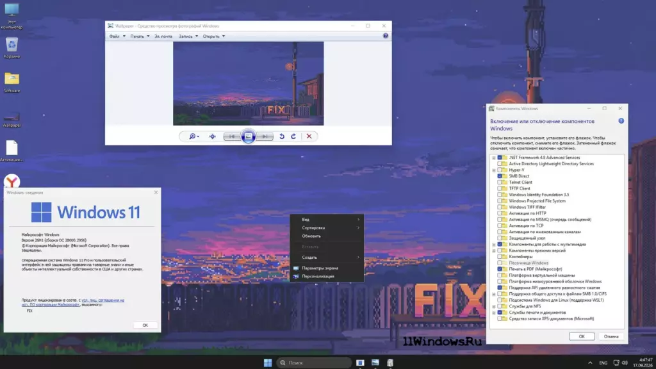Choose Обновить in the context menu
656x369 pixels.
point(327,236)
